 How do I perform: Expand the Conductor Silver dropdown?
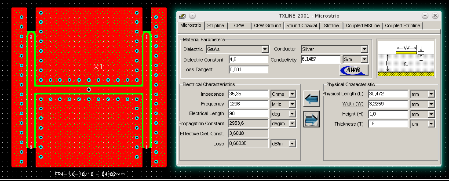(364, 49)
